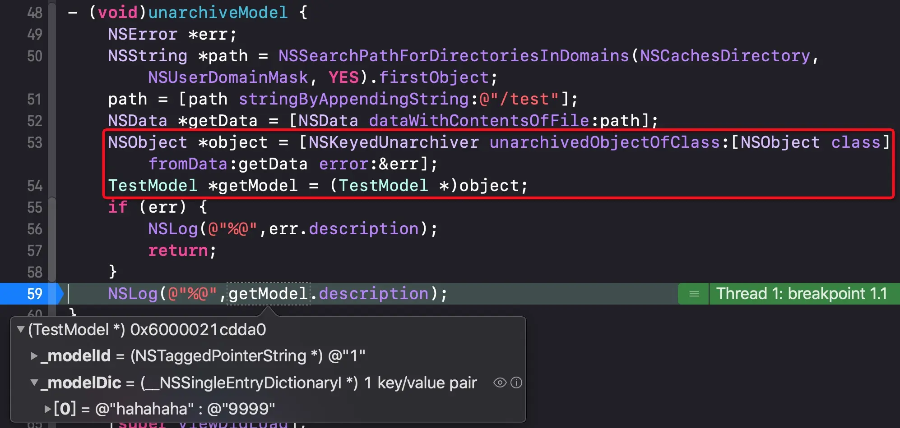
Task: Open the info icon next to _modelDic
Action: (516, 382)
